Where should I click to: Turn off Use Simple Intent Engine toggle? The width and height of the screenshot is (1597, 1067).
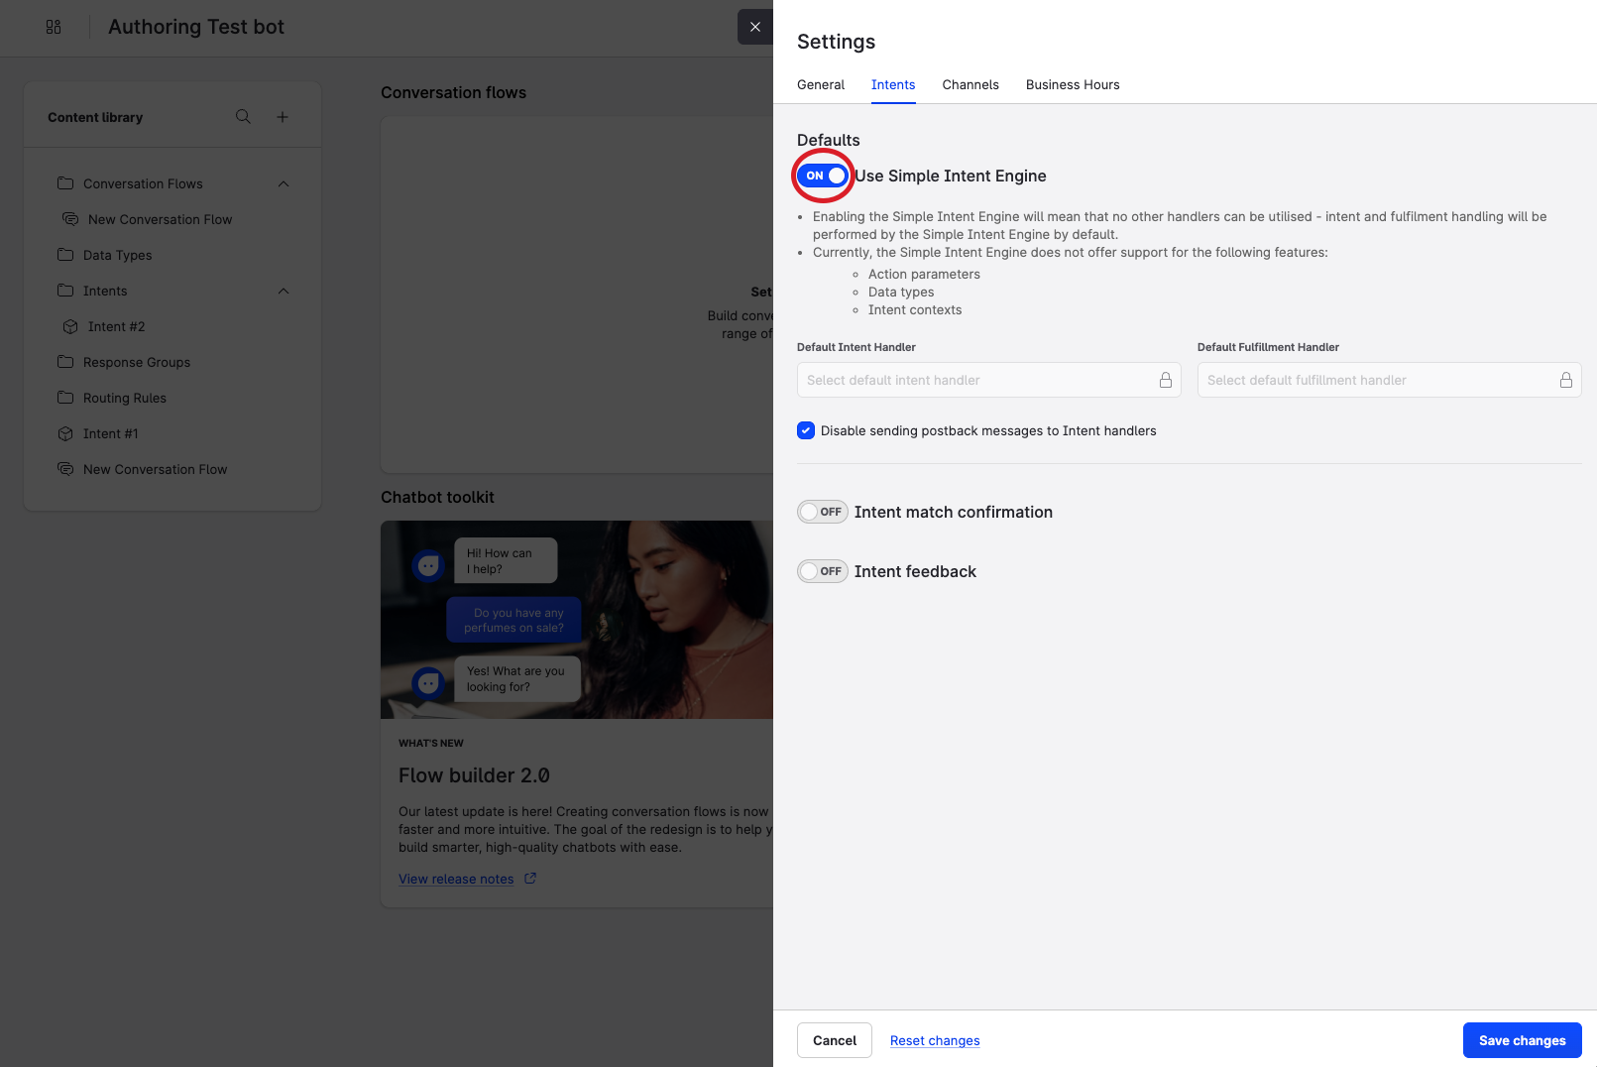tap(824, 176)
